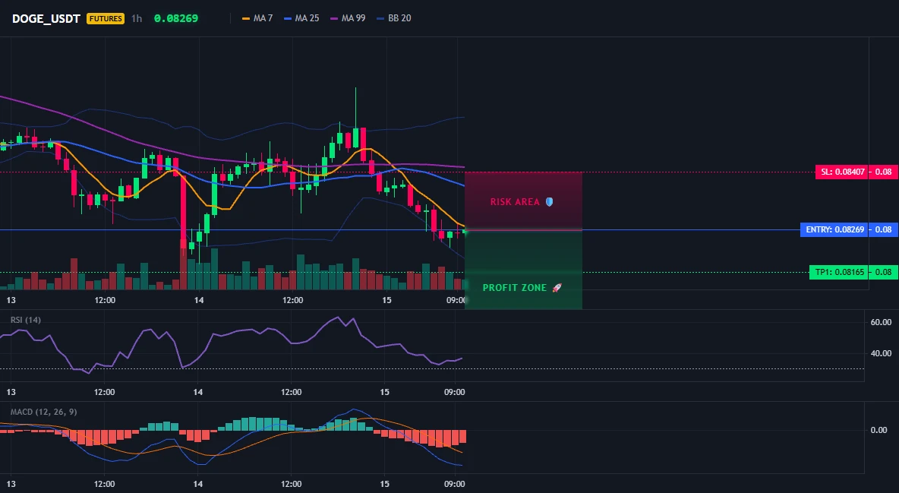Select the 1h timeframe label
The image size is (899, 493).
(137, 18)
